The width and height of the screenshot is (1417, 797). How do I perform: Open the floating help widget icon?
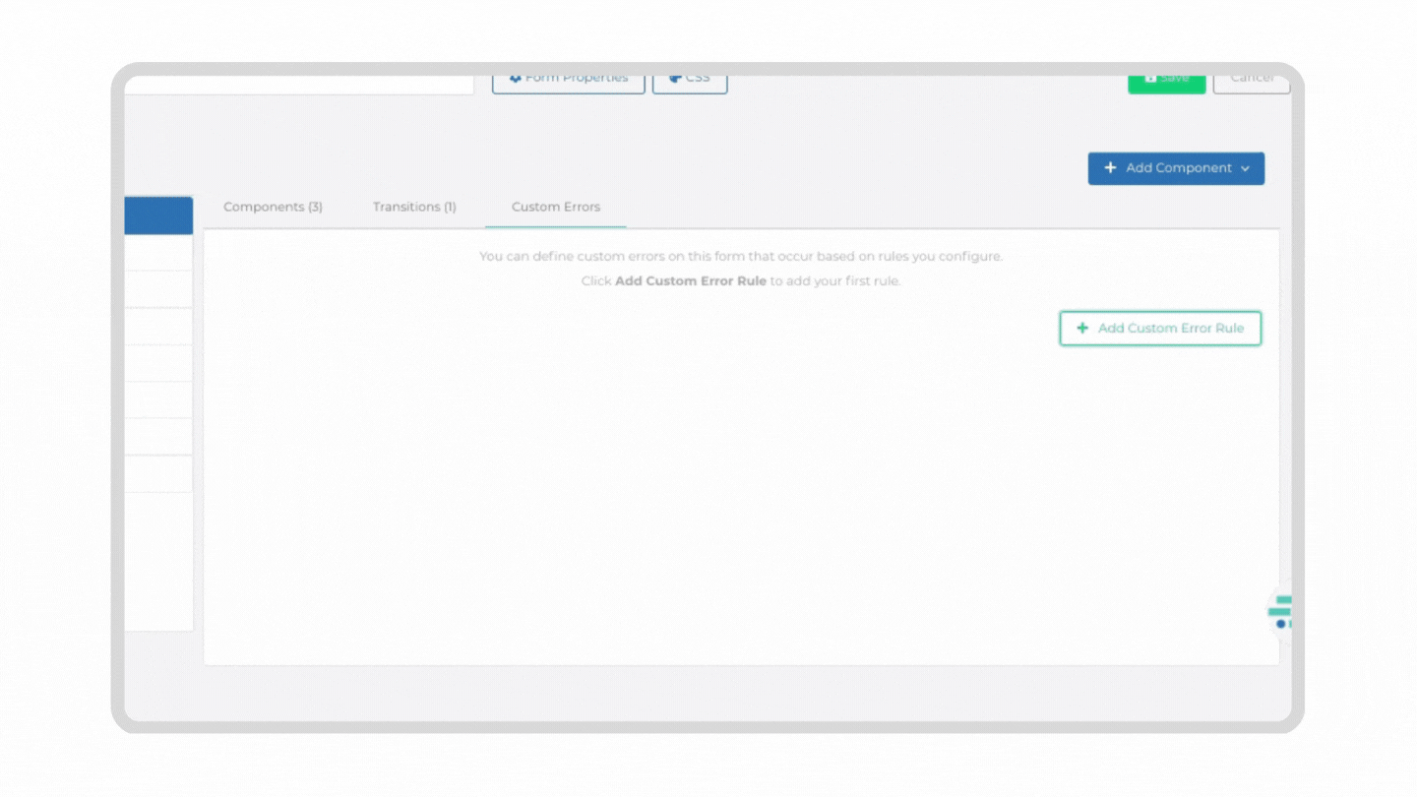point(1280,611)
